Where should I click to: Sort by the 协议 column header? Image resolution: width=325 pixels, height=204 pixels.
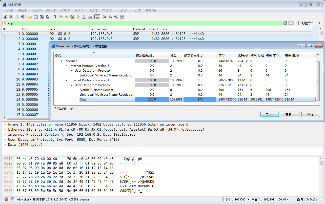[x=94, y=55]
